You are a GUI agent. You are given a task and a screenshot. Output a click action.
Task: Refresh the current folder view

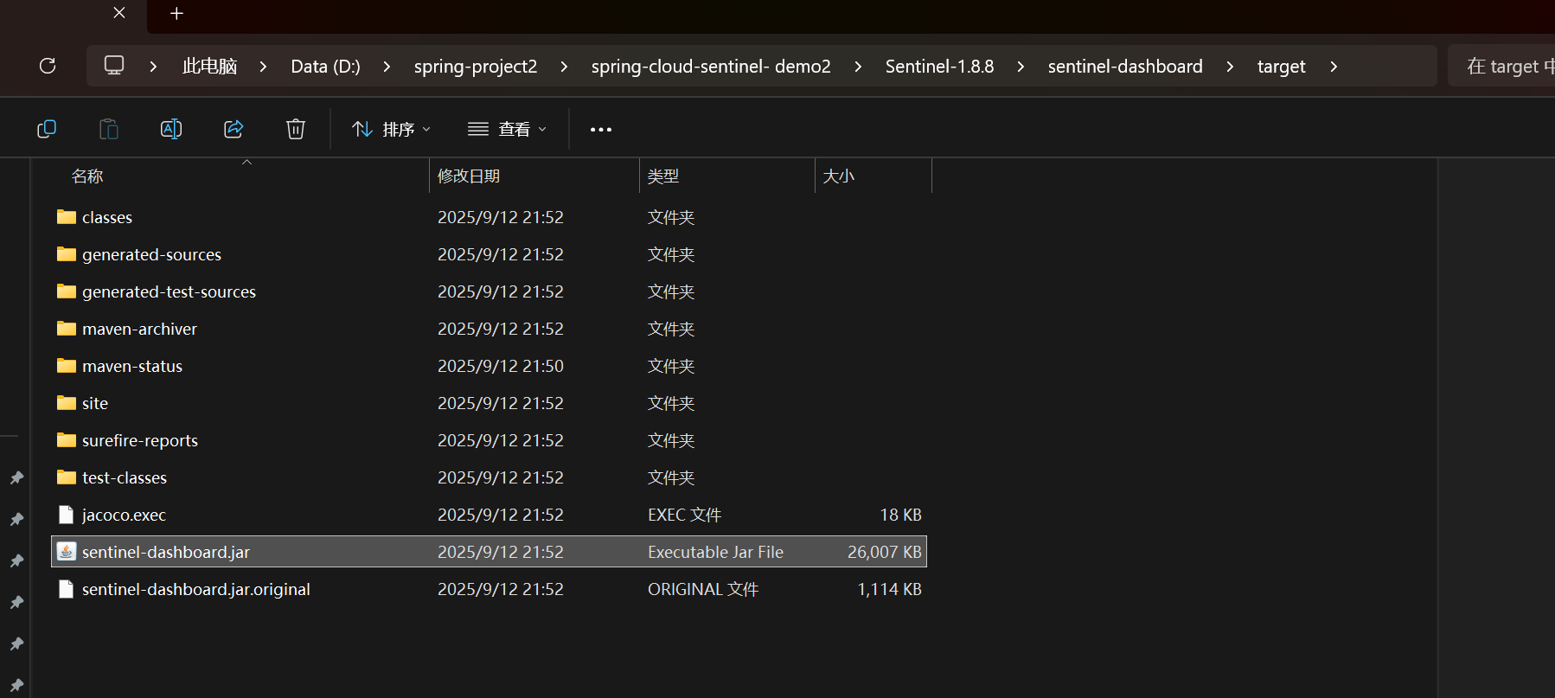tap(48, 66)
